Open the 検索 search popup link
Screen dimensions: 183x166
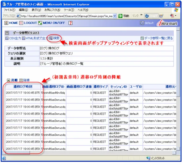coord(56,38)
